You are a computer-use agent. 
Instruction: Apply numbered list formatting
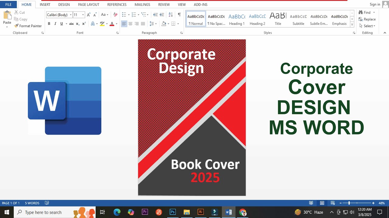tap(134, 15)
